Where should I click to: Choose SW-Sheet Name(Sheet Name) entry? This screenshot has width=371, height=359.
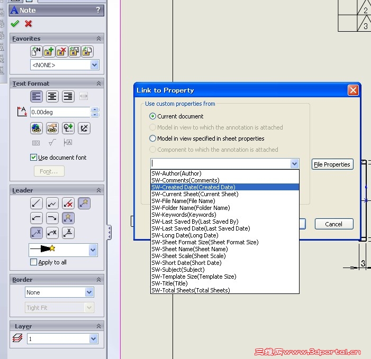click(x=225, y=249)
